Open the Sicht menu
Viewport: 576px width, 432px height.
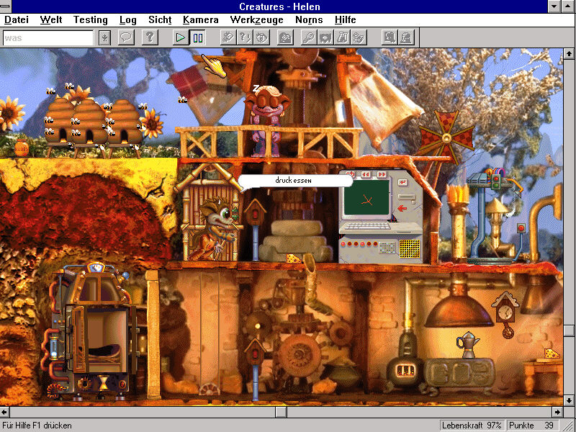(160, 19)
